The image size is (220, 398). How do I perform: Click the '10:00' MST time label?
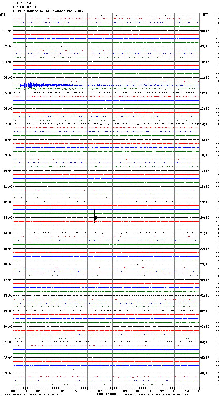click(8, 171)
